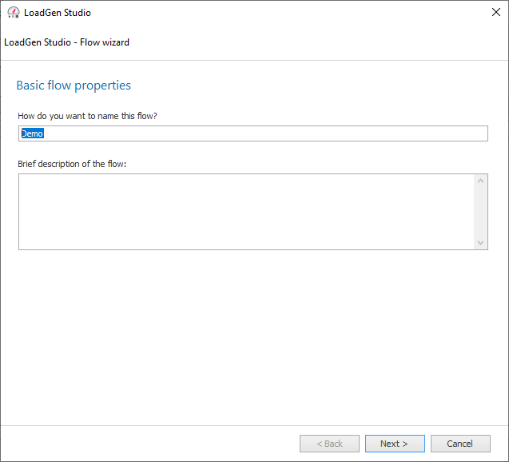Close the Flow wizard with the X

(x=496, y=12)
